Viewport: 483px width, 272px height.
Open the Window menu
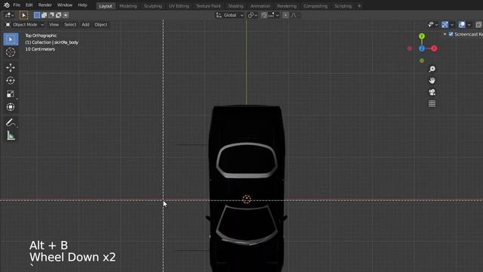point(65,5)
